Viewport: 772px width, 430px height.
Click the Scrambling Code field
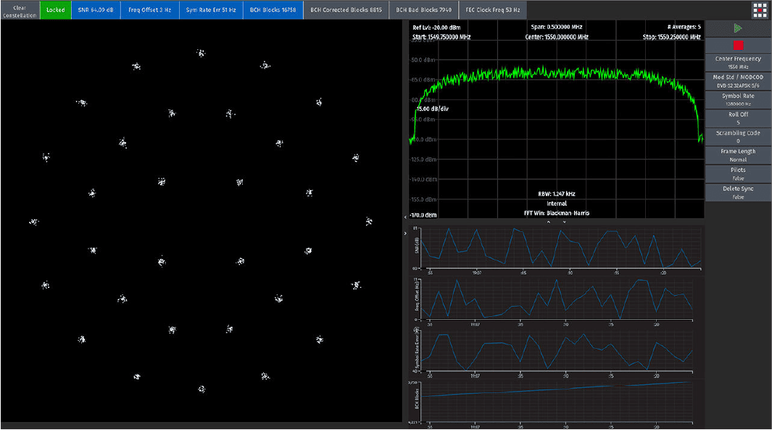pyautogui.click(x=738, y=137)
